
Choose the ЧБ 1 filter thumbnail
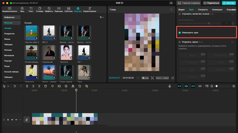(x=84, y=53)
